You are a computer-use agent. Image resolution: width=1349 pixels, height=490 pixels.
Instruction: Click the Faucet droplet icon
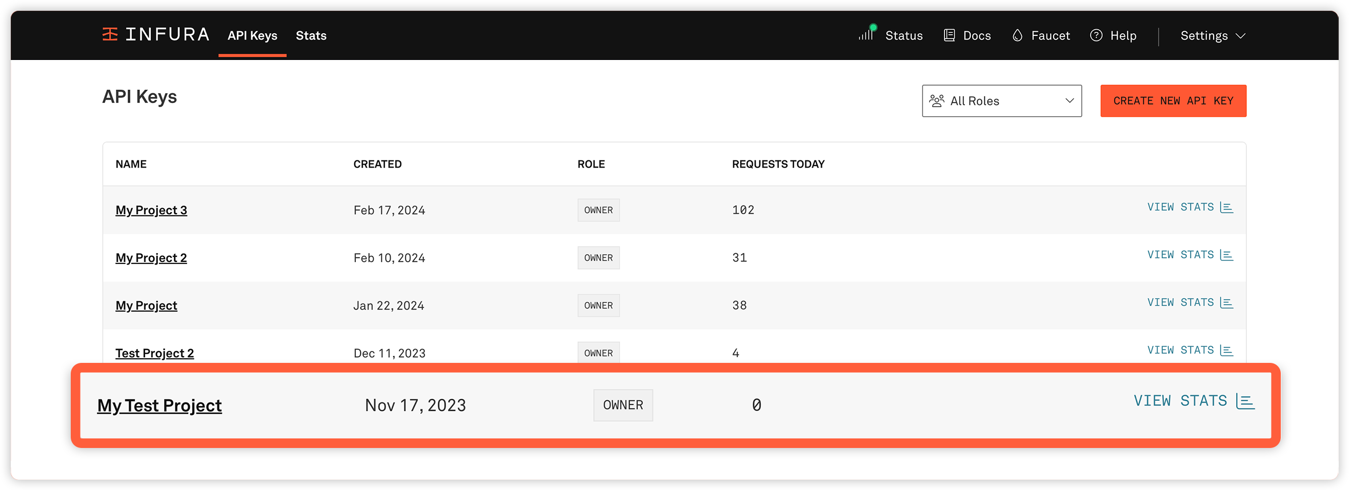click(x=1017, y=35)
